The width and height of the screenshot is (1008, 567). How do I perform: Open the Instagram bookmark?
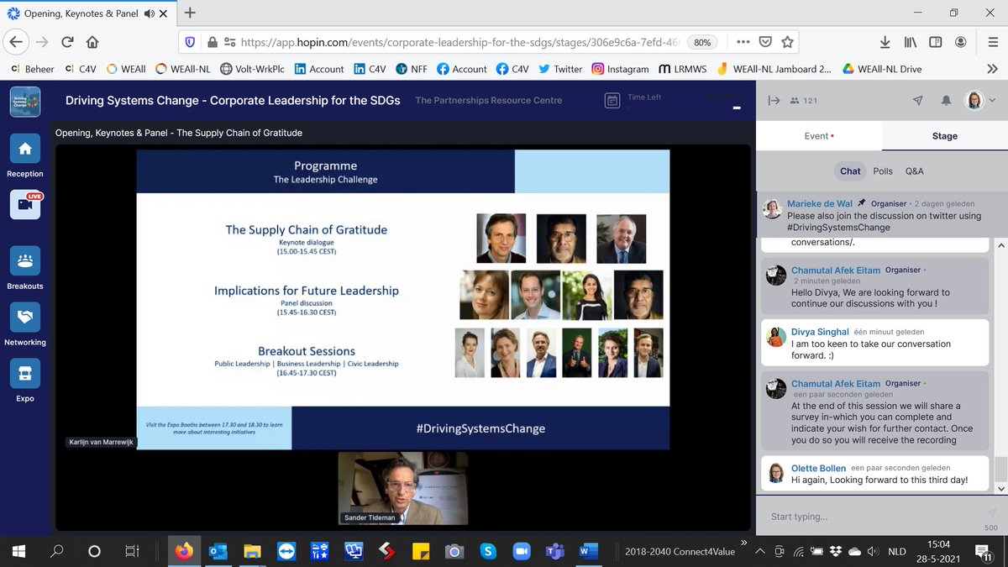tap(620, 69)
